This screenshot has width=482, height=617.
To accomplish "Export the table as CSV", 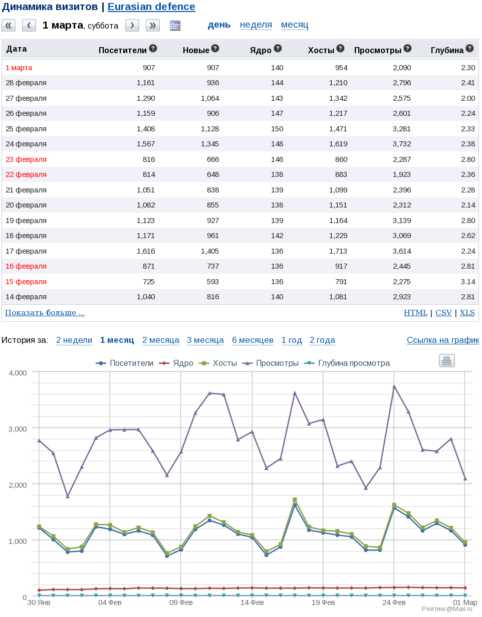I will click(443, 313).
